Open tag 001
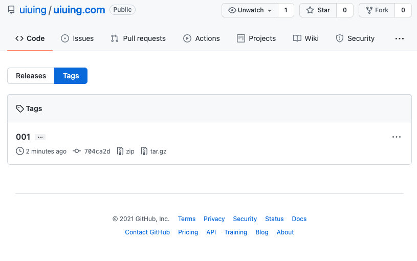Image resolution: width=417 pixels, height=261 pixels. tap(23, 137)
